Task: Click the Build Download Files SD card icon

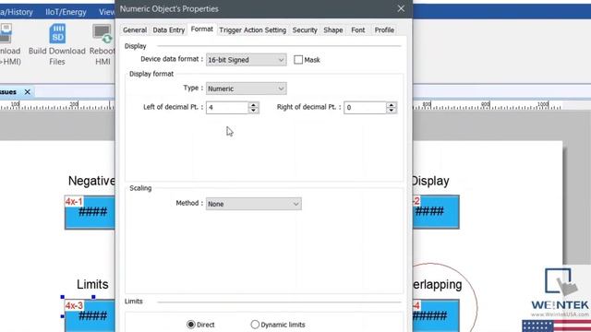Action: (x=57, y=33)
